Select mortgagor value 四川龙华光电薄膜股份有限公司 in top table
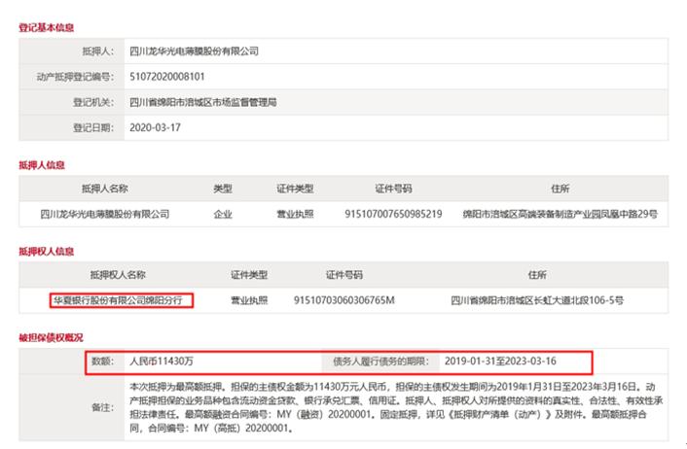Screen dimensions: 687x449 point(194,52)
